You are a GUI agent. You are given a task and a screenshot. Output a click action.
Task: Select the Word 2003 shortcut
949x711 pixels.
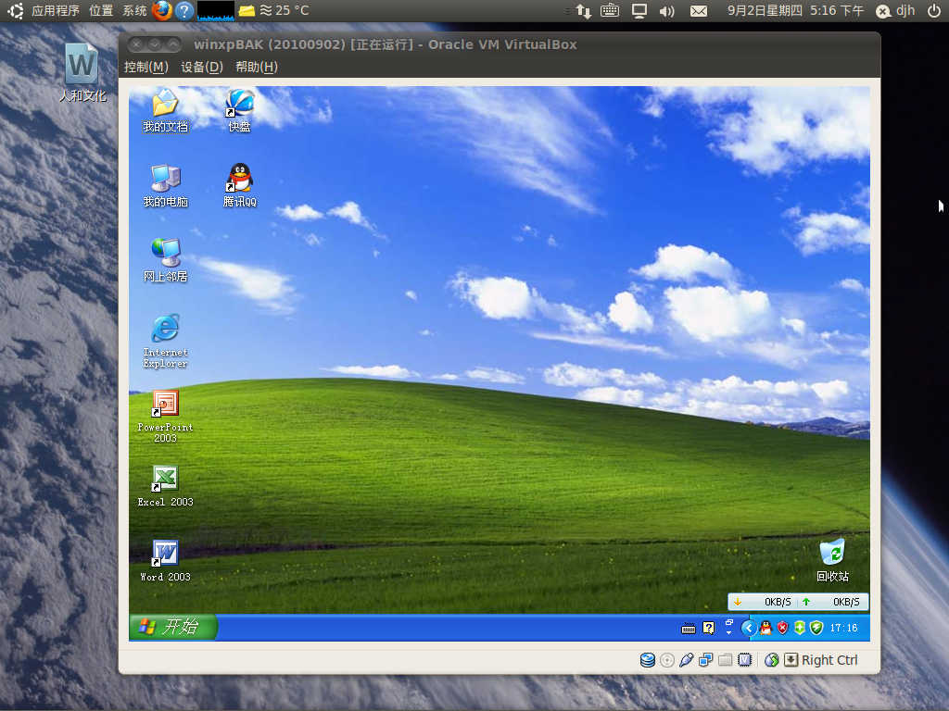click(x=165, y=560)
